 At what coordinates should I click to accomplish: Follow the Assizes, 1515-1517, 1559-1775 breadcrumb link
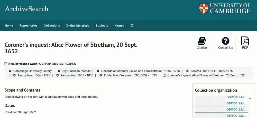pyautogui.click(x=212, y=71)
